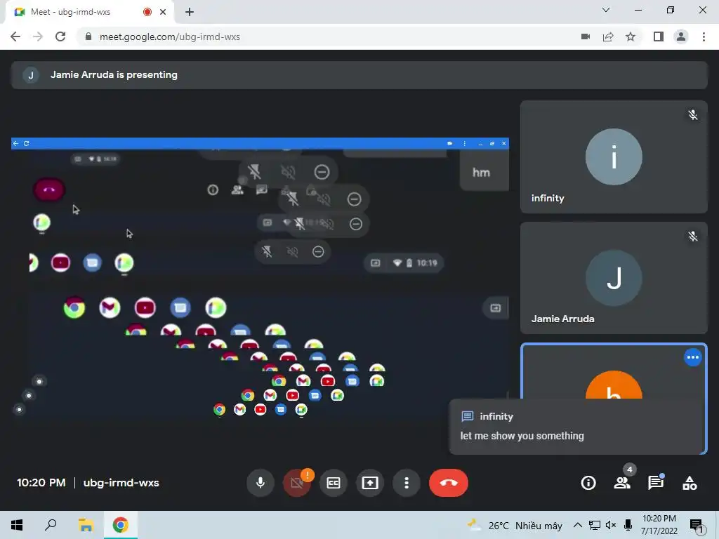Open options on your own video tile

pos(692,357)
